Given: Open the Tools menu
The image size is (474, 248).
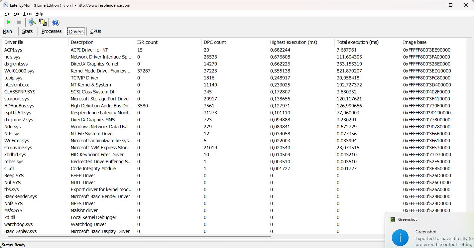Looking at the screenshot, I should (28, 14).
